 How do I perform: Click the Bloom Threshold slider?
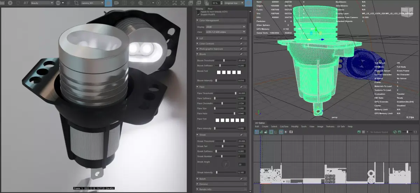click(226, 60)
